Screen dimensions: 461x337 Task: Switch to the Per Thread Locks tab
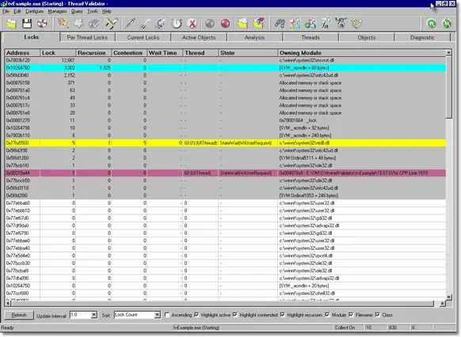coord(87,37)
